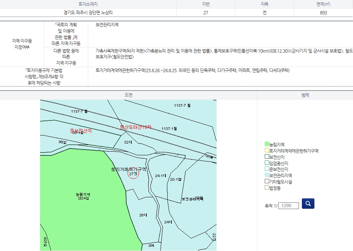Click the 임업용산지 legend box
353x251 pixels.
(267, 163)
